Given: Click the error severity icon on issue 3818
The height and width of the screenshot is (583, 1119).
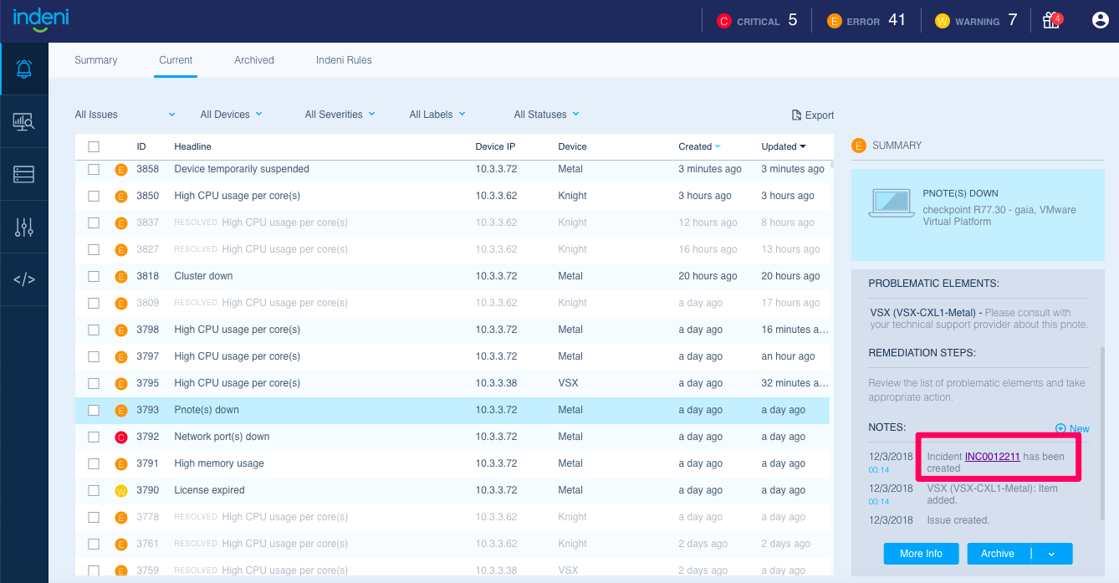Looking at the screenshot, I should point(121,276).
